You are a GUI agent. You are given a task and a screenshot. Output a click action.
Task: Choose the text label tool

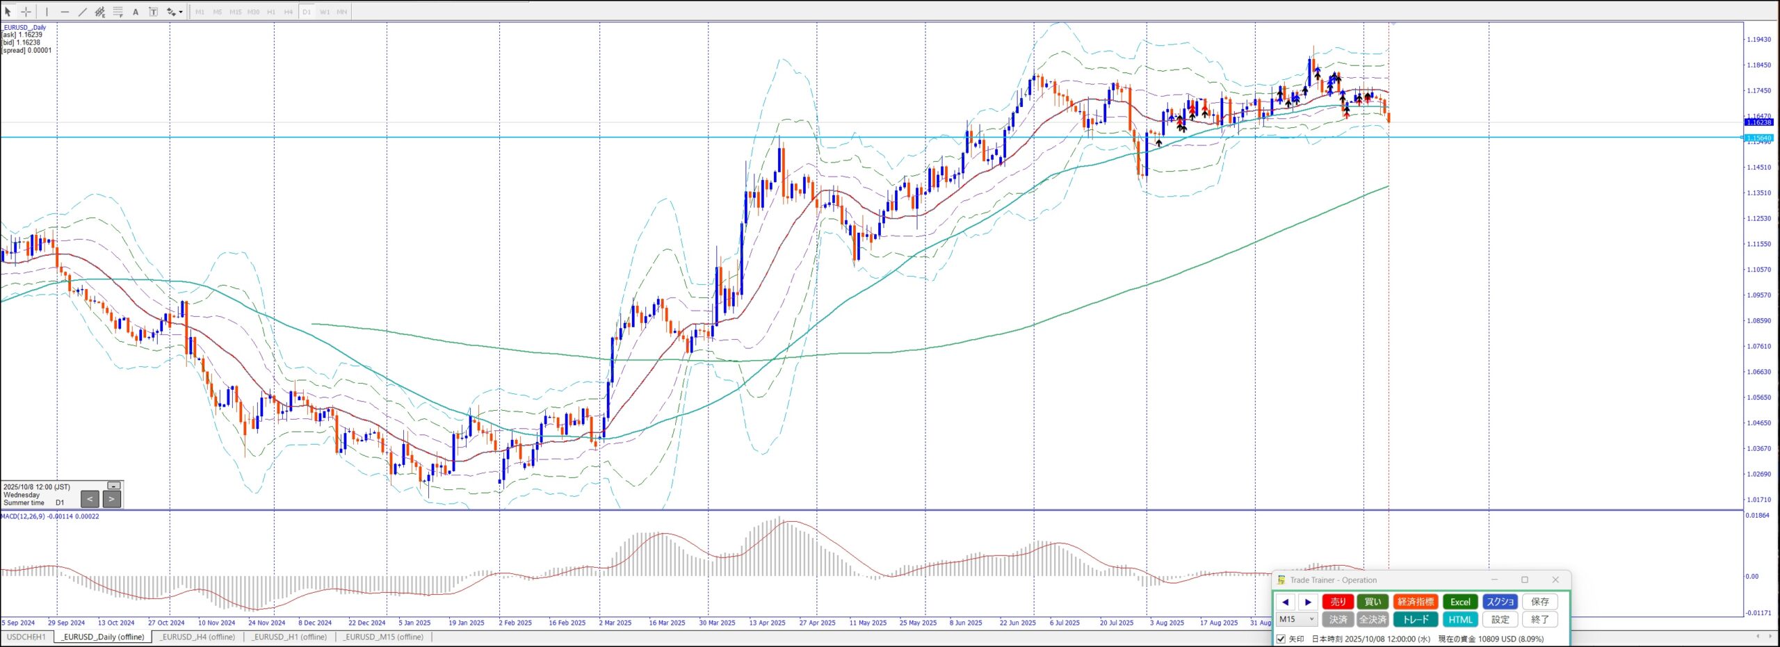point(153,12)
